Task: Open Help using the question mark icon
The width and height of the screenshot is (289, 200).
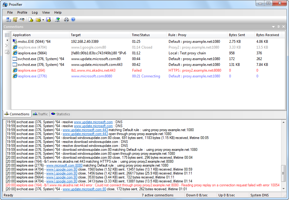Action: point(73,20)
